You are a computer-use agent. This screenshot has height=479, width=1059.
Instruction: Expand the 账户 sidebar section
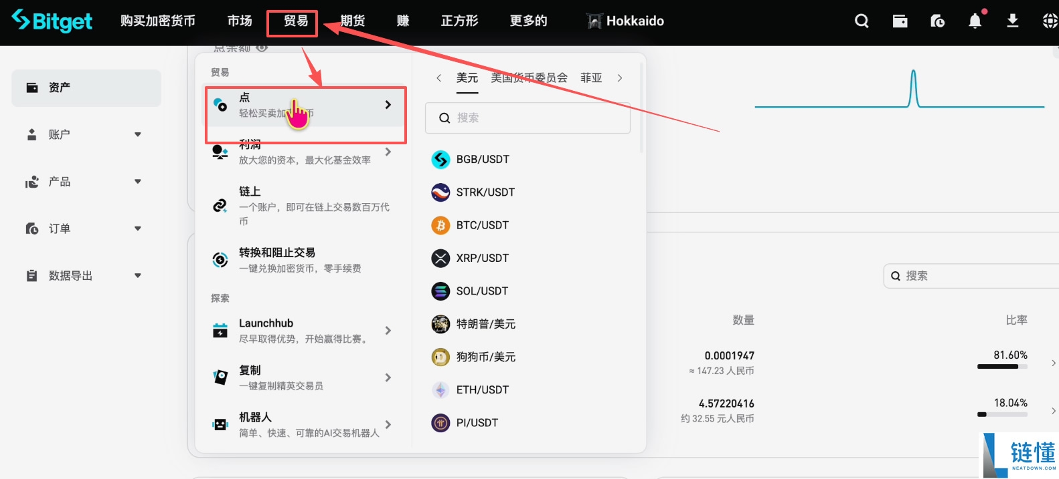pyautogui.click(x=138, y=134)
